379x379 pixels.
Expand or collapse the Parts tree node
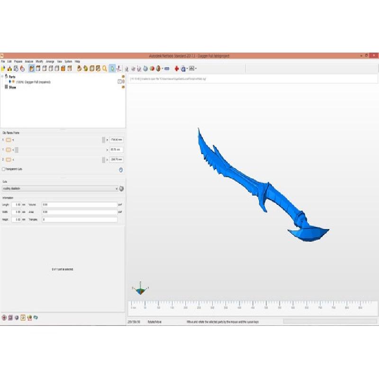pos(2,77)
